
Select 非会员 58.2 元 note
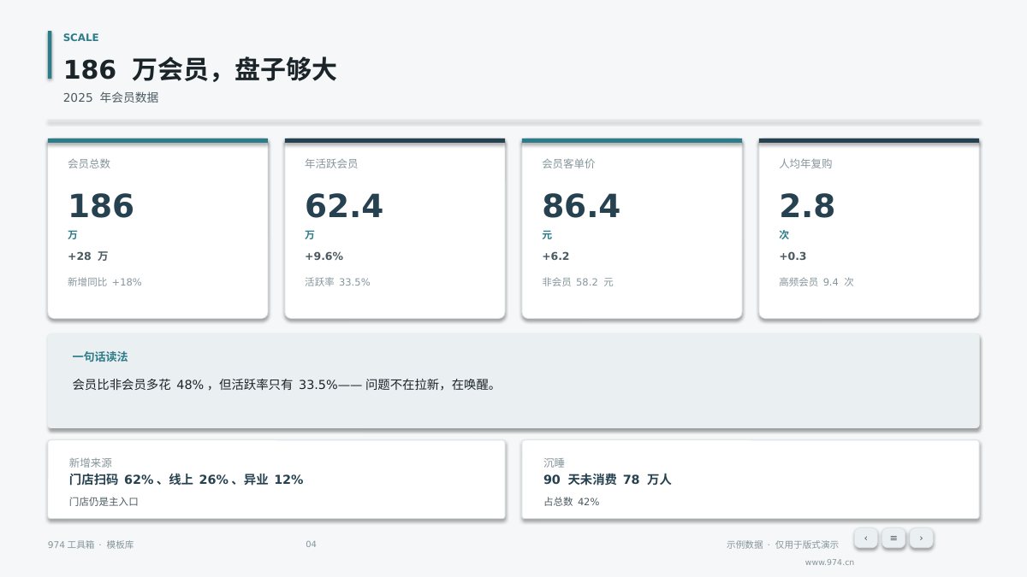tap(578, 282)
